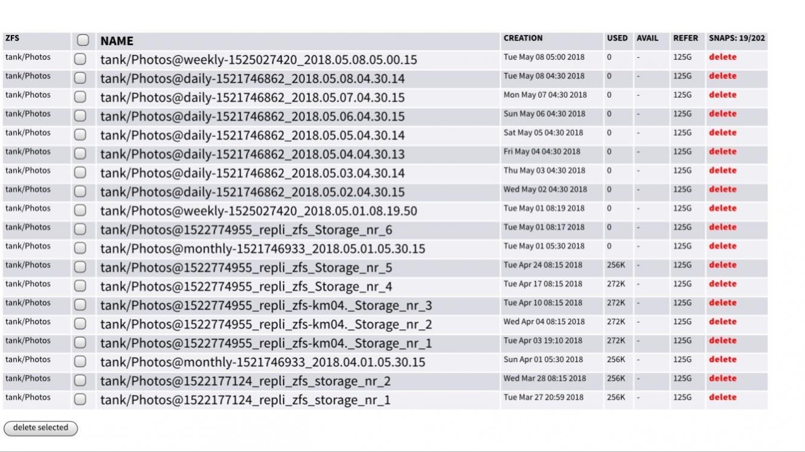The height and width of the screenshot is (452, 805).
Task: Tick checkbox for weekly 2018.05.08.05.00.15 snapshot
Action: (x=80, y=59)
